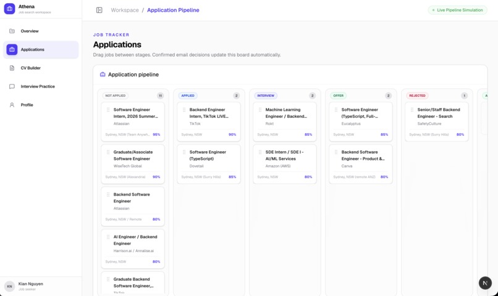Grab drag handle of Backend Software Engineer Atlassian card
This screenshot has width=498, height=296.
click(x=108, y=195)
